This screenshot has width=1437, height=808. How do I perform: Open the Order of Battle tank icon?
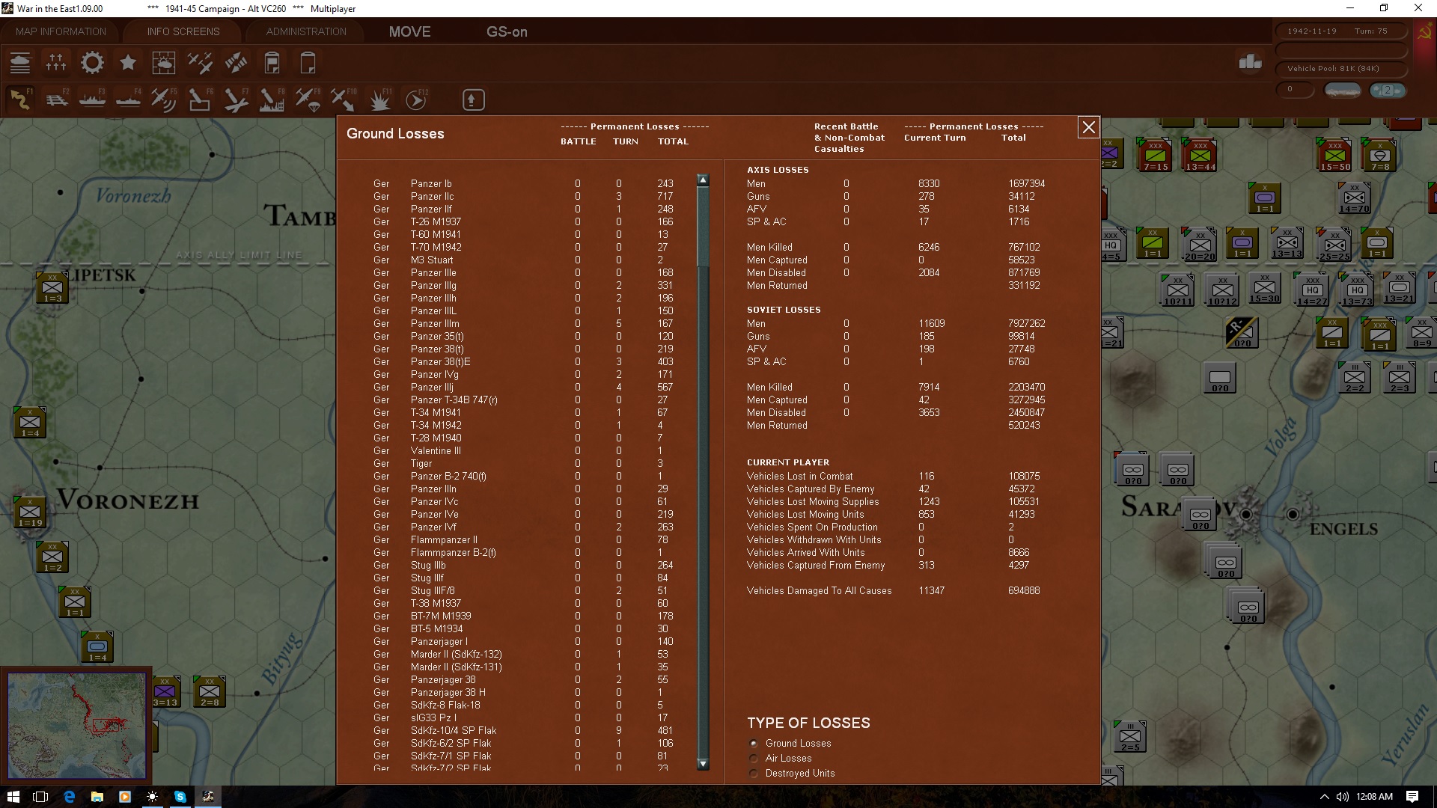20,63
